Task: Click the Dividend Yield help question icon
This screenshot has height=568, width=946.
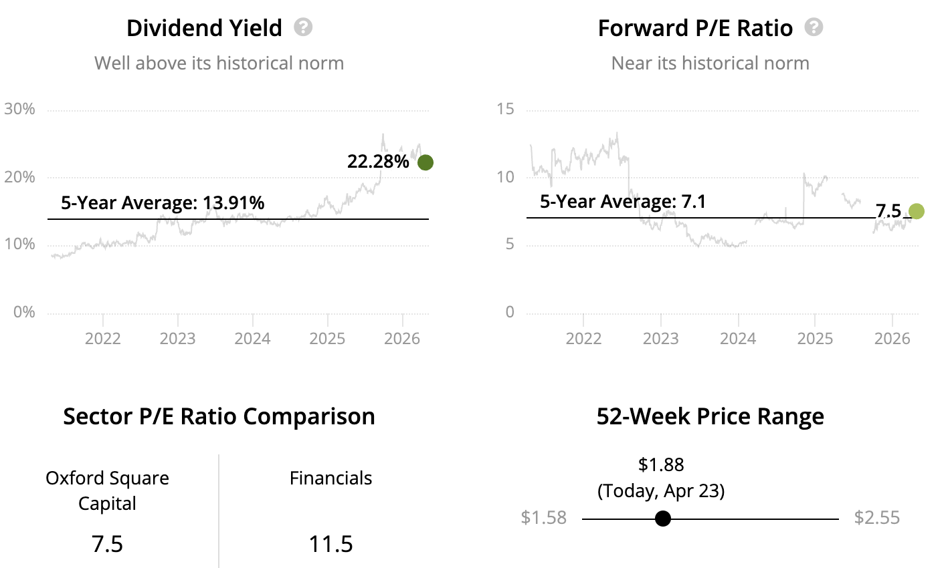Action: [x=303, y=27]
